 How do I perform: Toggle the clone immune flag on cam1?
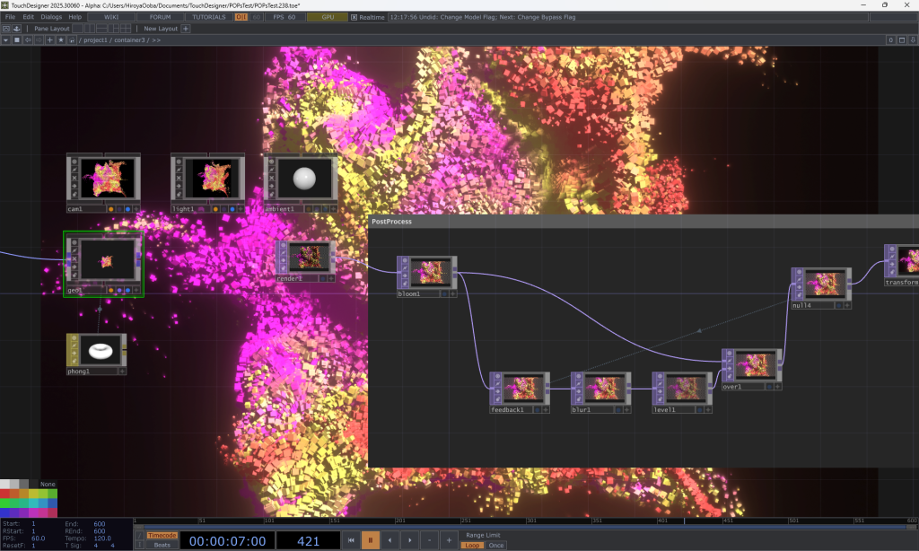(74, 170)
